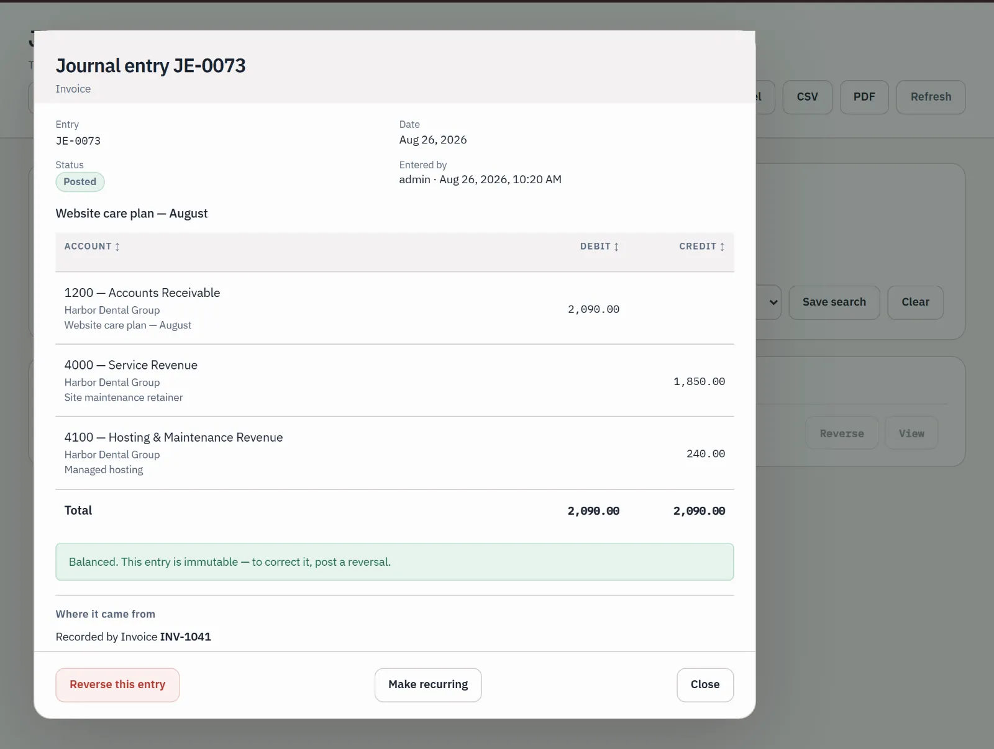Click the background row's View button

tap(911, 433)
